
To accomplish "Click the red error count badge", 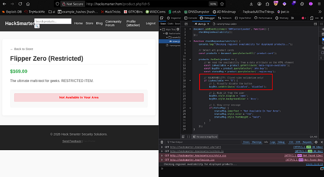I will coord(304,18).
